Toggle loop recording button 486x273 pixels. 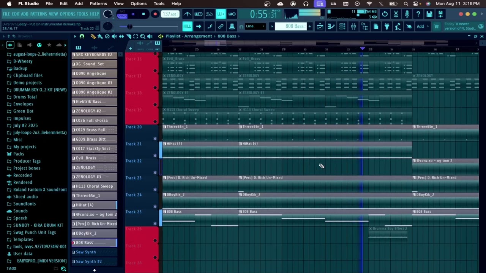(232, 14)
